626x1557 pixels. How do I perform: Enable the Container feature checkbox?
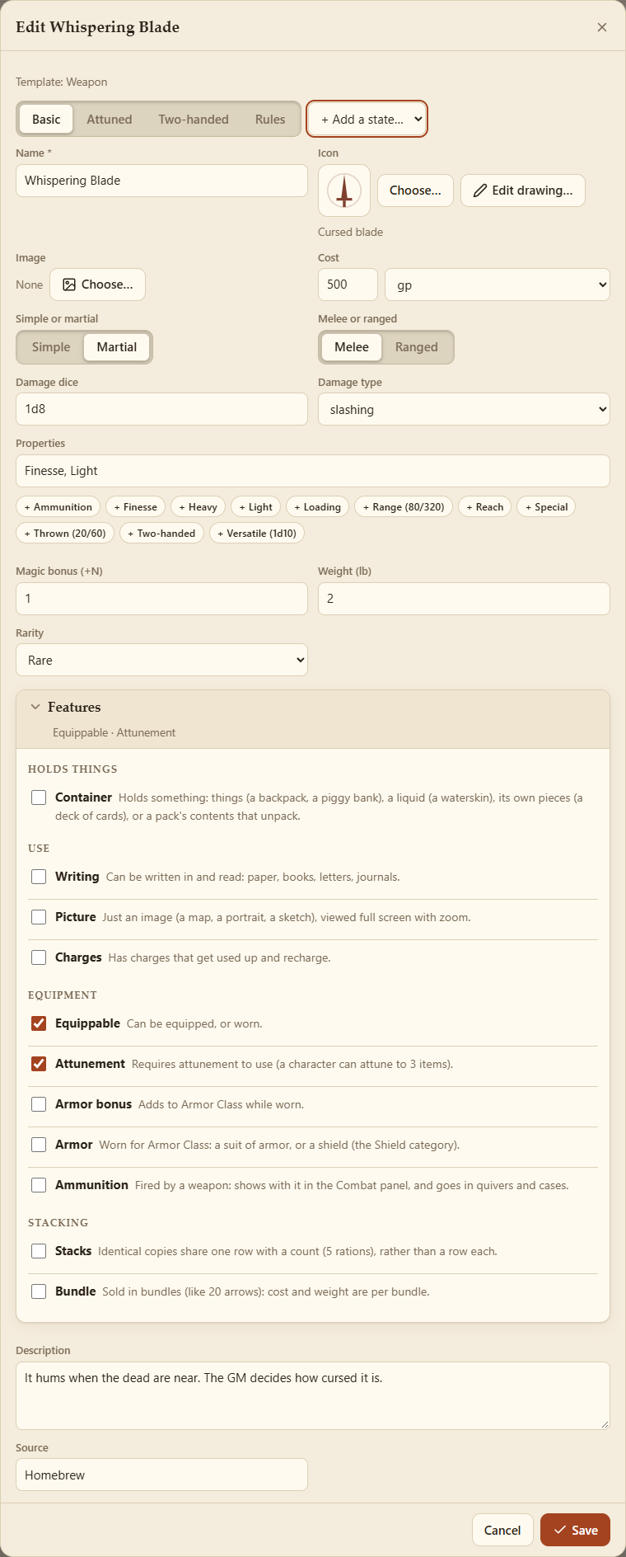(39, 797)
